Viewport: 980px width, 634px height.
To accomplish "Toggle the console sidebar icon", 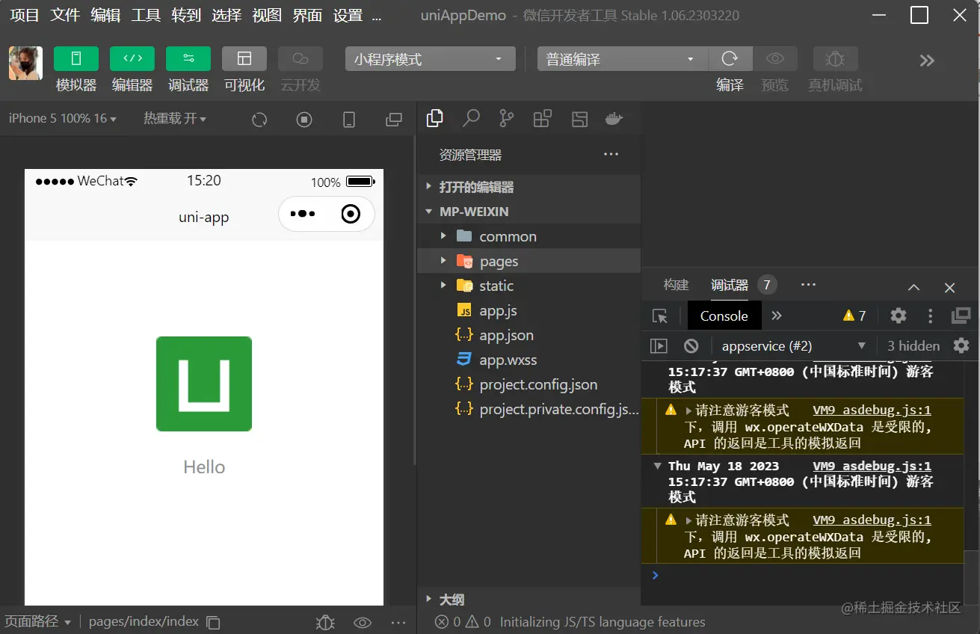I will [659, 345].
